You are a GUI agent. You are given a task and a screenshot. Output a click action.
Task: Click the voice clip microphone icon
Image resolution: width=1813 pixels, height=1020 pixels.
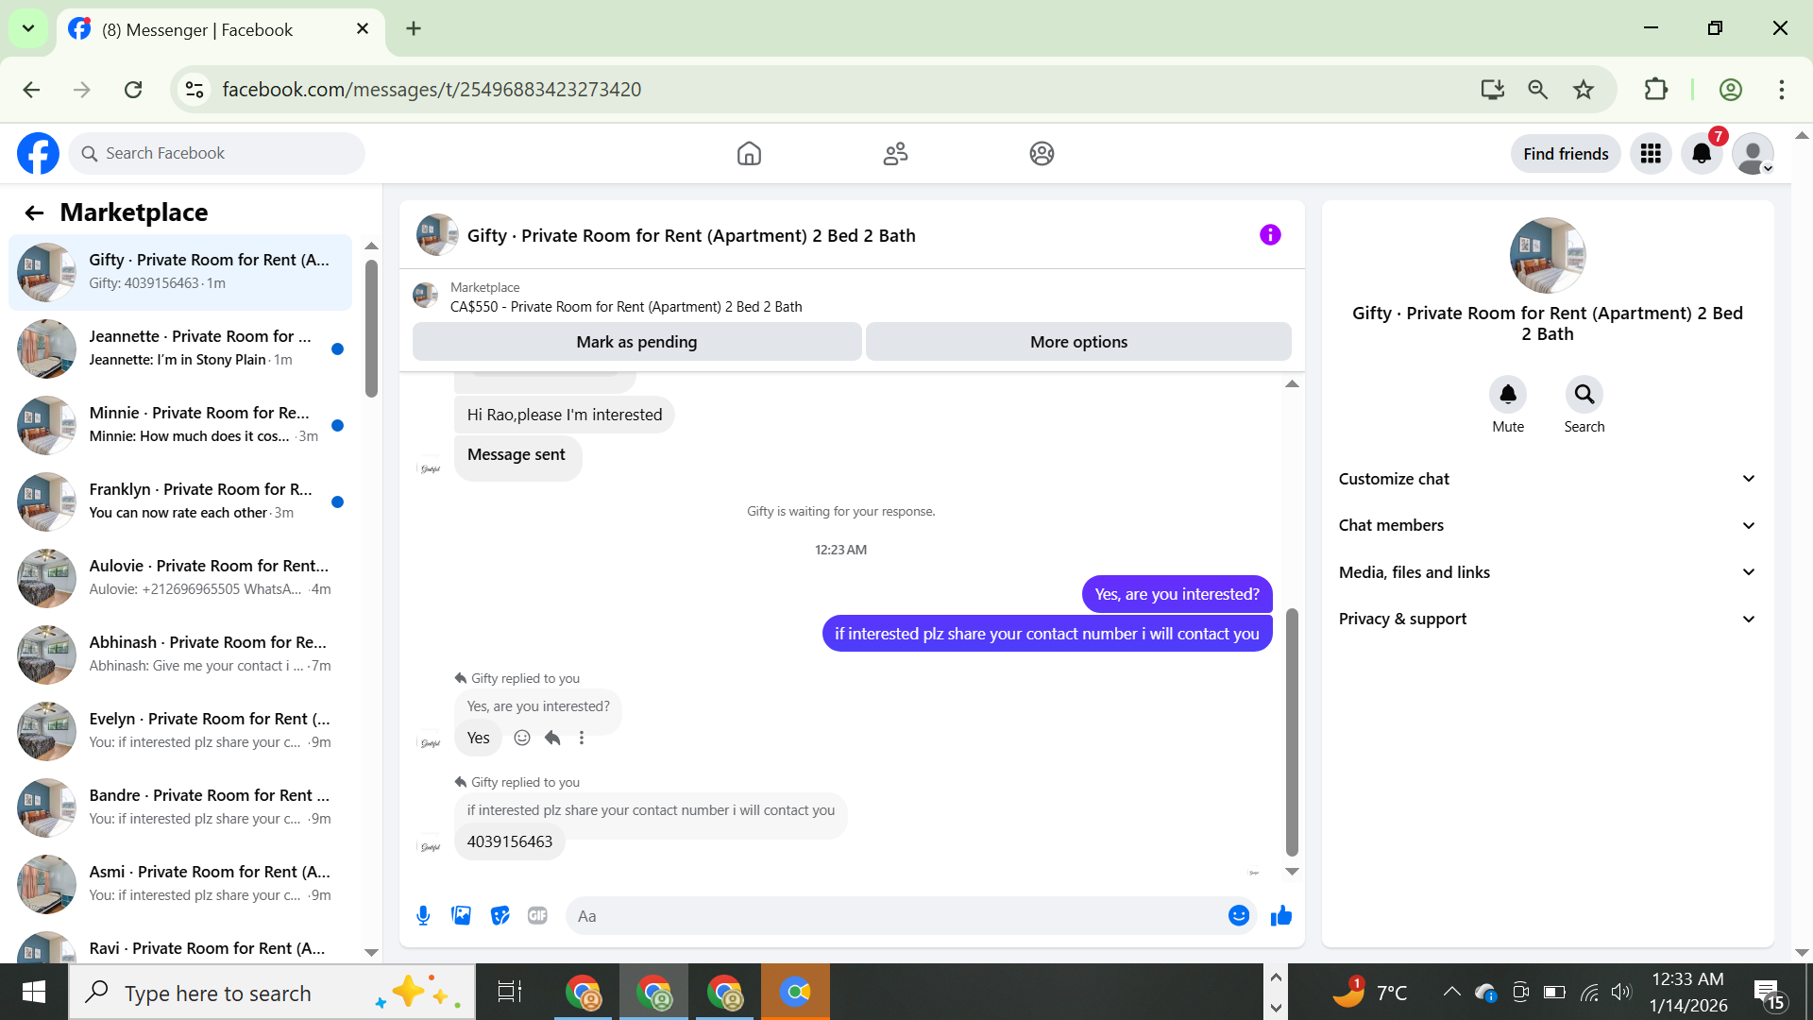point(423,915)
